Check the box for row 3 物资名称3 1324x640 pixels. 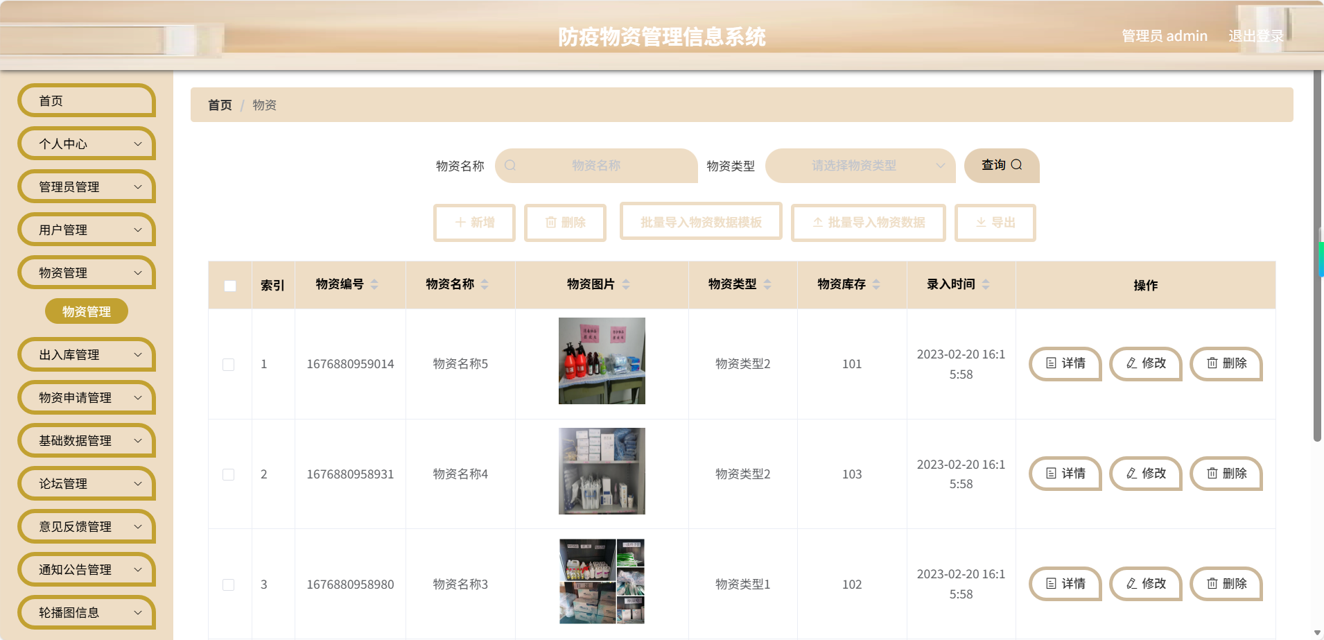coord(228,585)
